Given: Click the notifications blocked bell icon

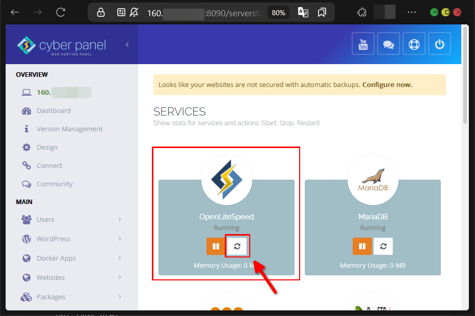Looking at the screenshot, I should pos(134,12).
